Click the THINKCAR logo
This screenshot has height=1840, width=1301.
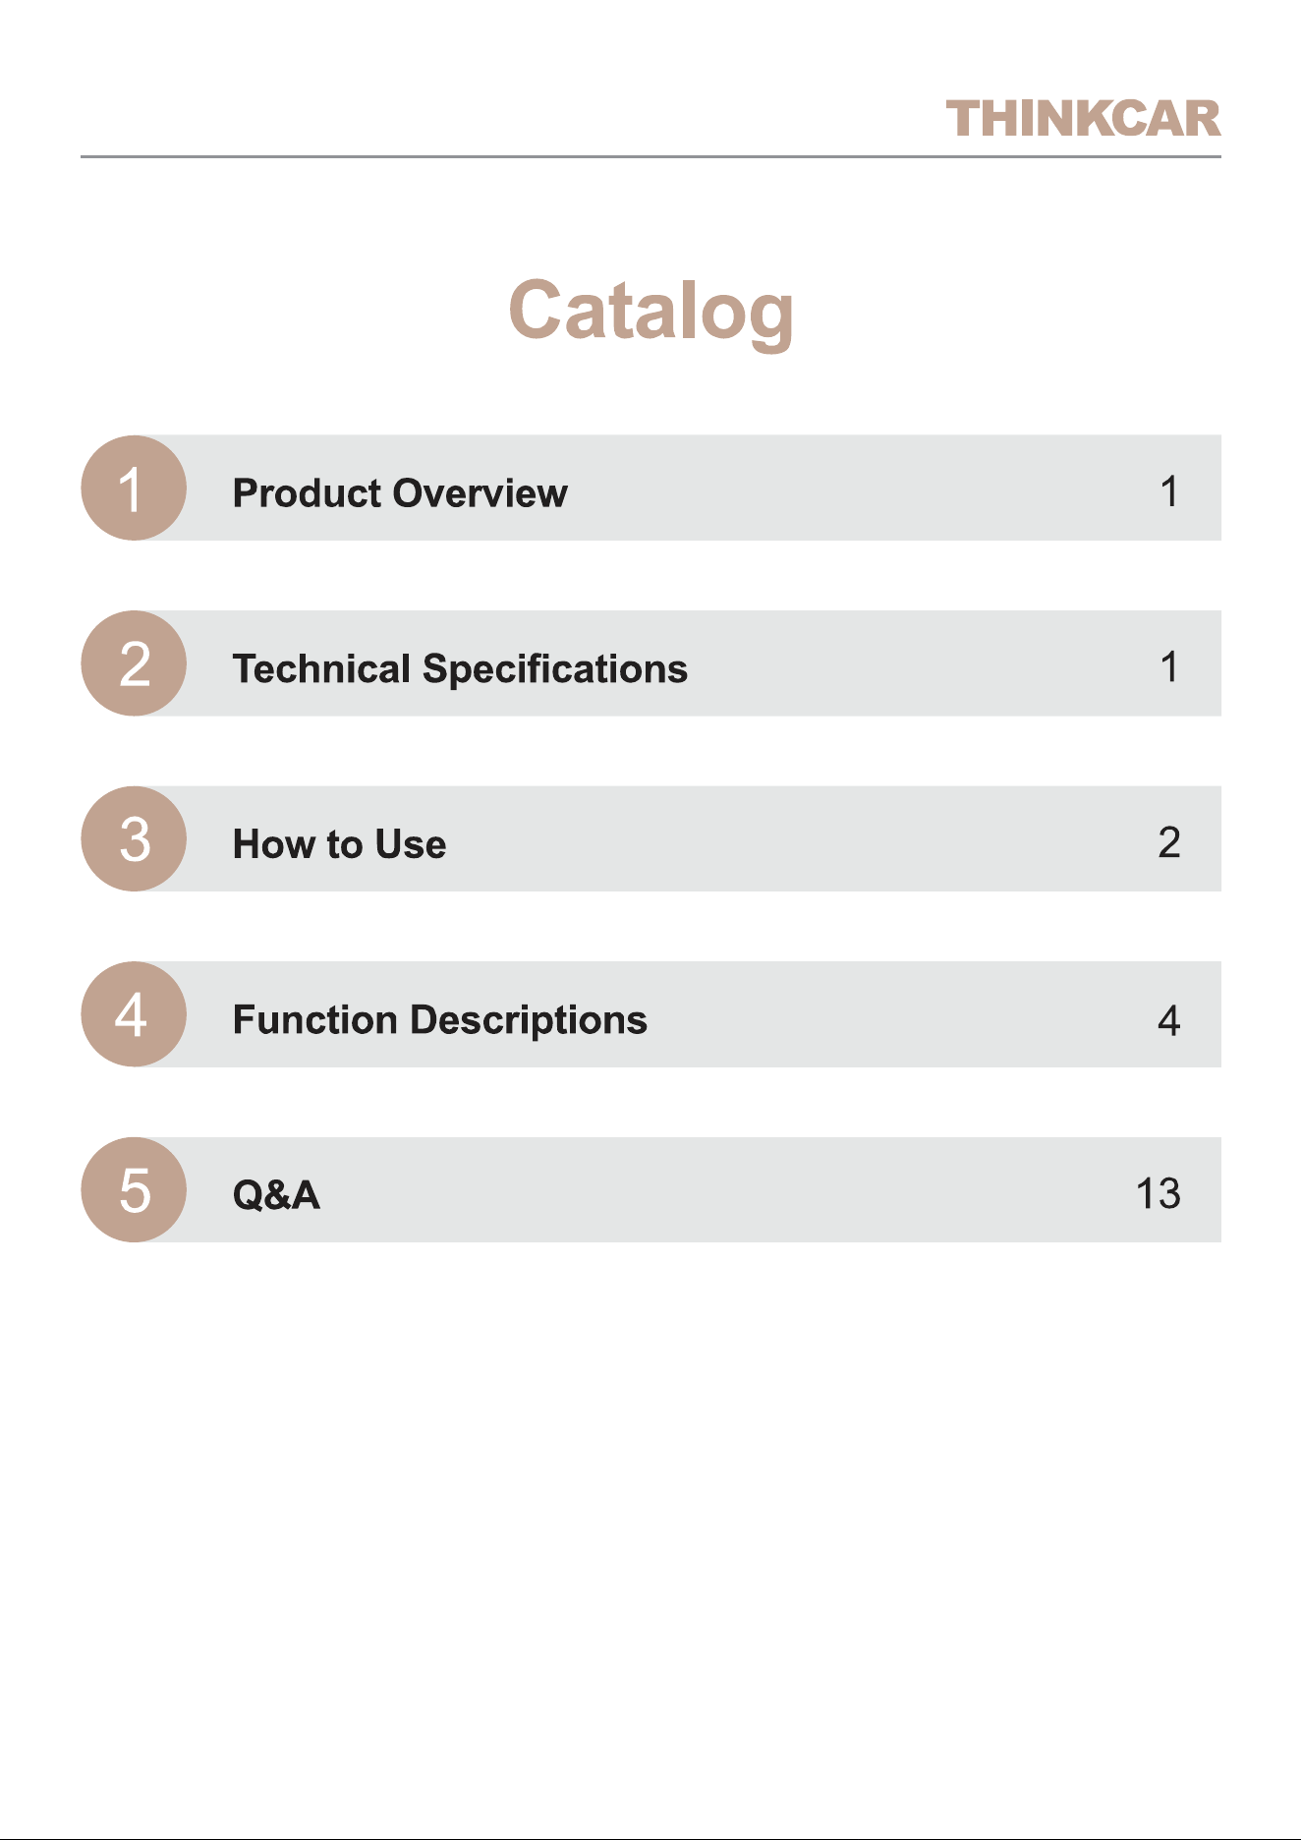tap(1084, 119)
